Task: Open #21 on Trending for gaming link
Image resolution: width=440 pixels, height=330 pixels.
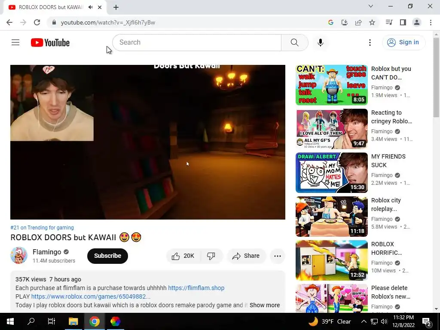Action: [42, 228]
